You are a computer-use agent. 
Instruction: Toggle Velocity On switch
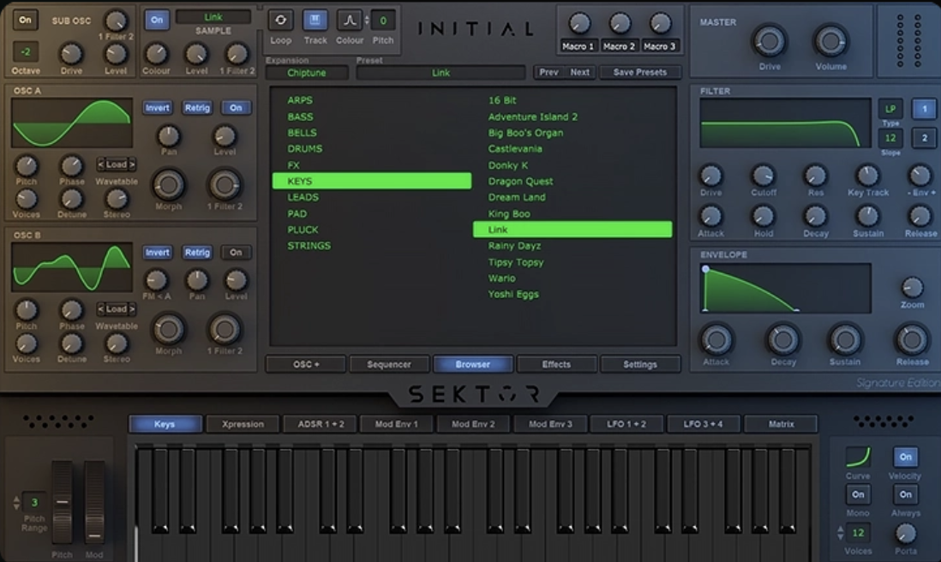coord(906,457)
